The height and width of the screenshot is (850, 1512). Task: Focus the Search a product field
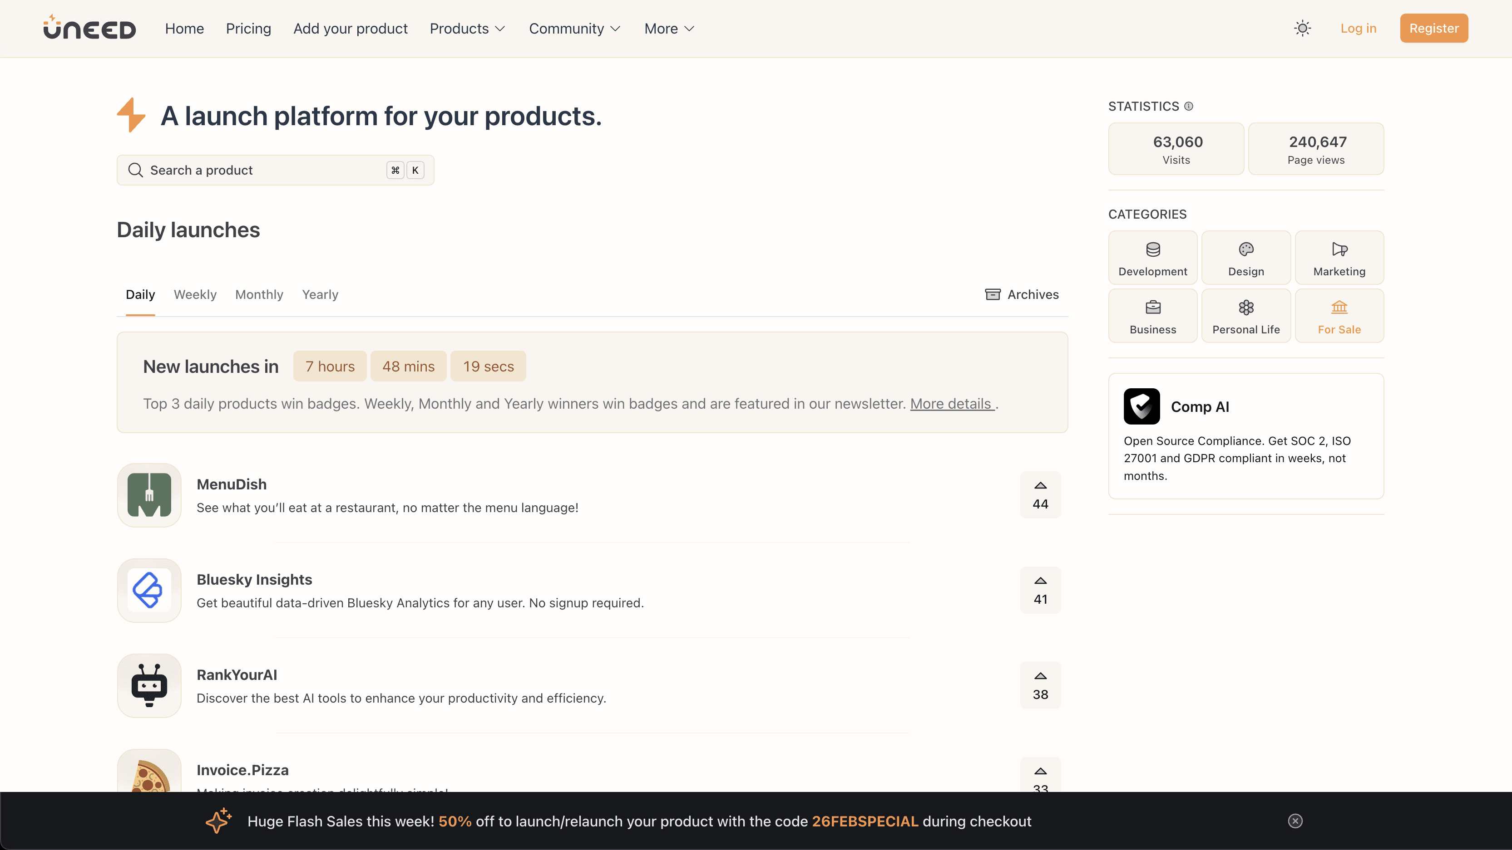coord(275,170)
